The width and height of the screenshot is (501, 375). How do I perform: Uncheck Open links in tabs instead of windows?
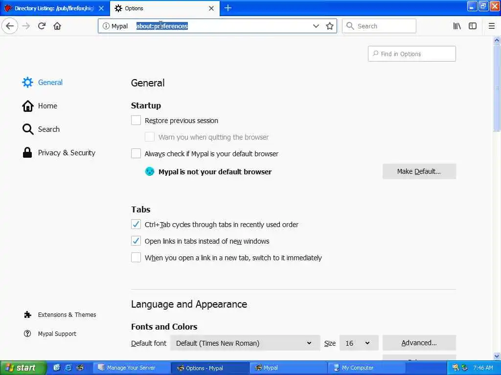coord(136,241)
